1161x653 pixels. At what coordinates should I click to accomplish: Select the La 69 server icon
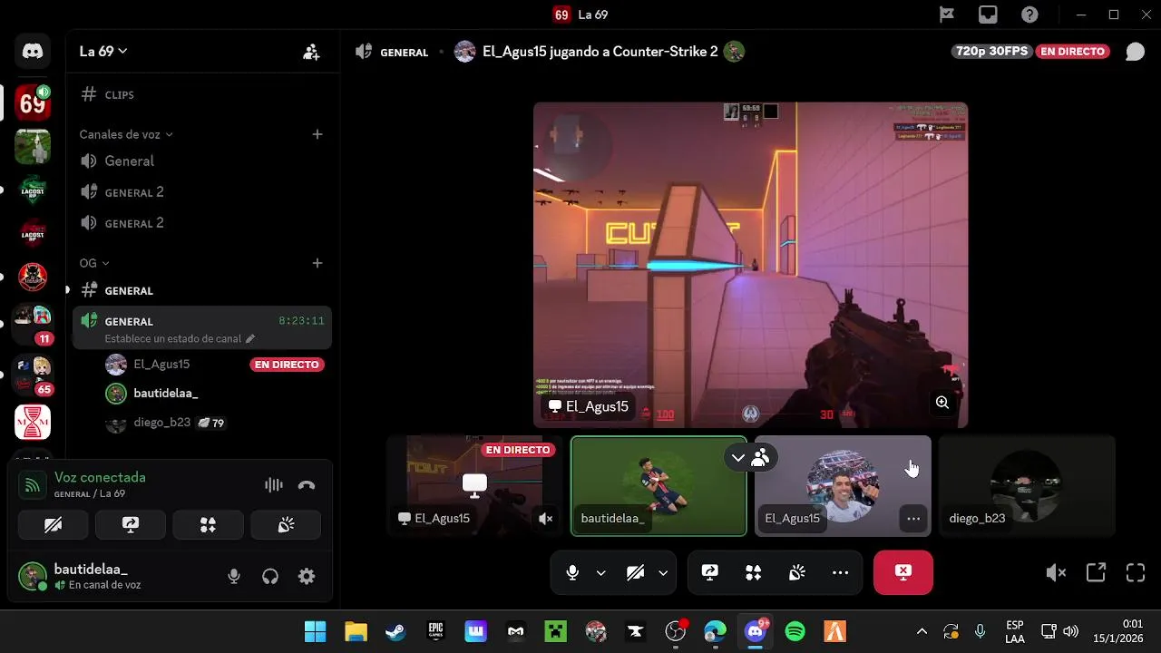33,102
